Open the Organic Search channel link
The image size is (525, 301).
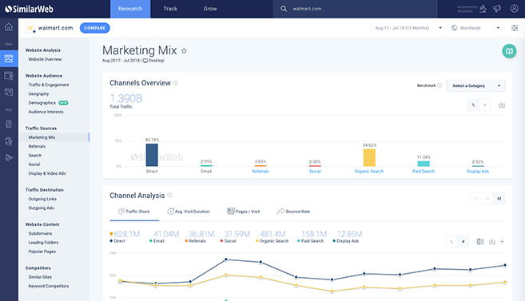[369, 171]
